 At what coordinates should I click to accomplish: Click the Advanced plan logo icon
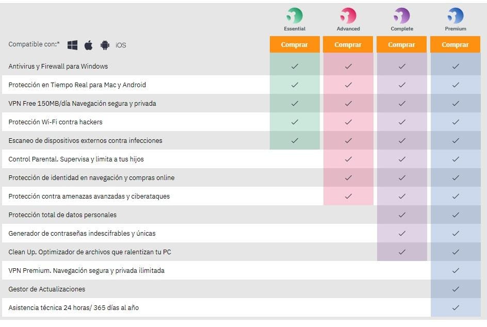(348, 15)
